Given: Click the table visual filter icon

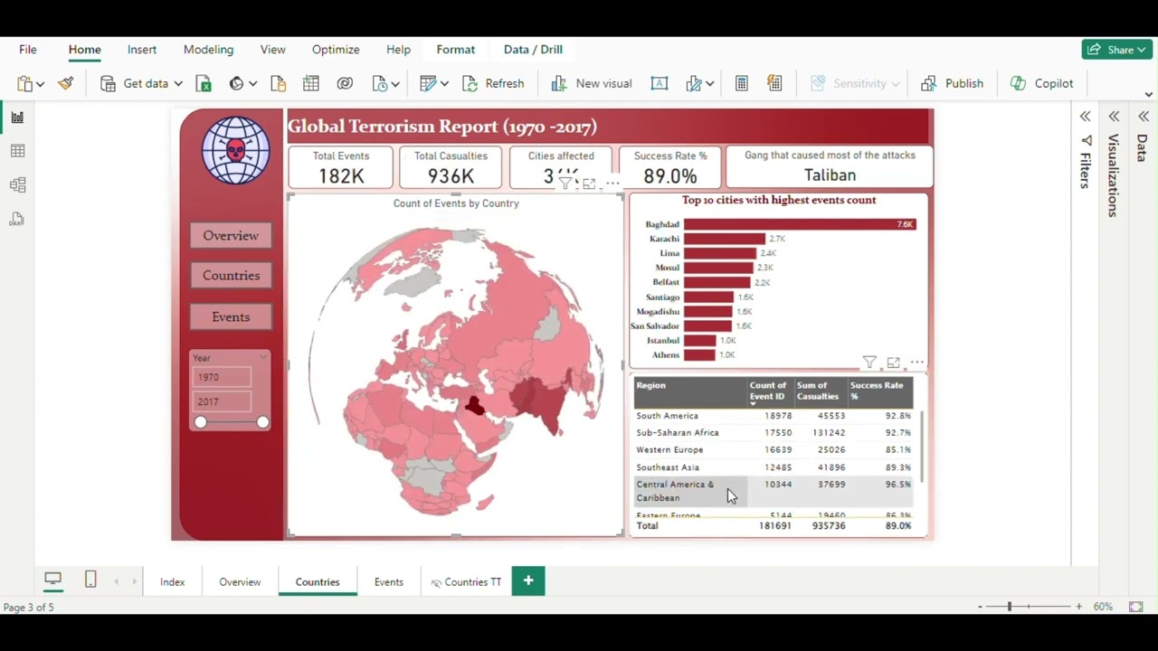Looking at the screenshot, I should point(869,363).
